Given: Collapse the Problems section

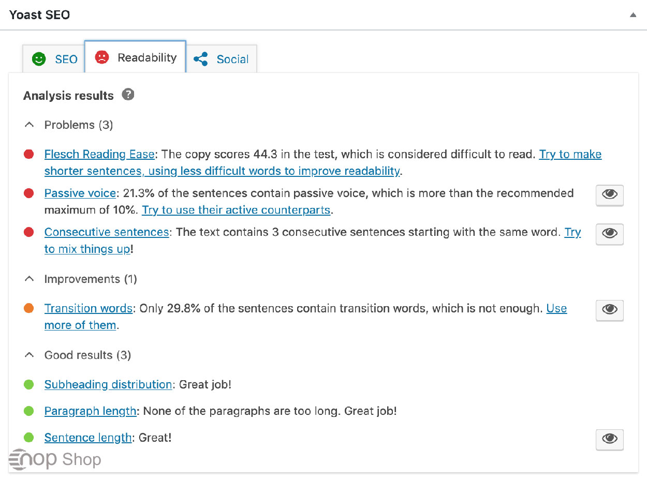Looking at the screenshot, I should tap(30, 124).
